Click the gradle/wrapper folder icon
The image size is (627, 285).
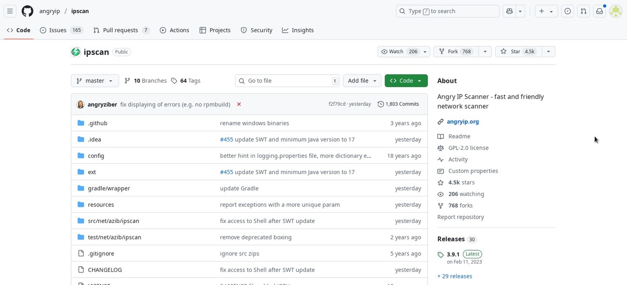[80, 188]
